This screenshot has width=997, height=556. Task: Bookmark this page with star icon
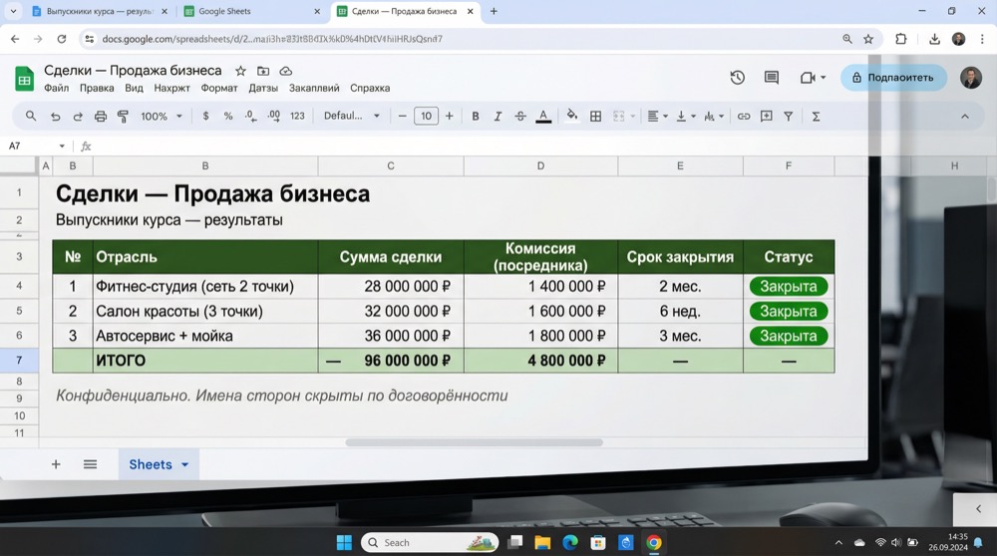[x=868, y=39]
